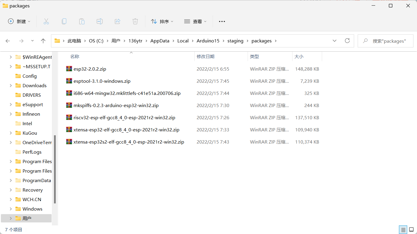Viewport: 417px width, 234px height.
Task: Go back with the left arrow
Action: [8, 41]
